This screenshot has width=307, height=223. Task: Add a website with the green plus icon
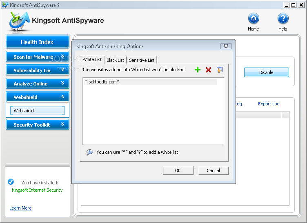198,70
